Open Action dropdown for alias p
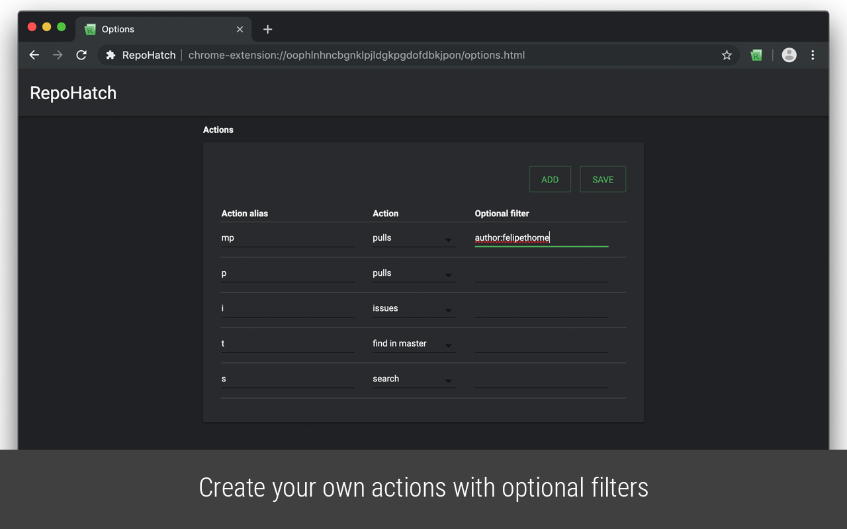 (414, 273)
